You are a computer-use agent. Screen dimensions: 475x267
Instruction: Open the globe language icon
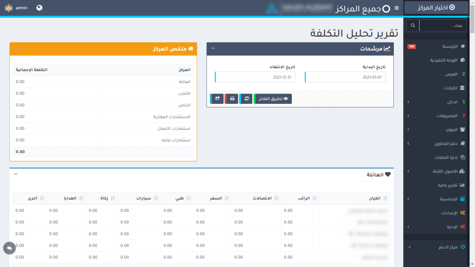pyautogui.click(x=39, y=8)
